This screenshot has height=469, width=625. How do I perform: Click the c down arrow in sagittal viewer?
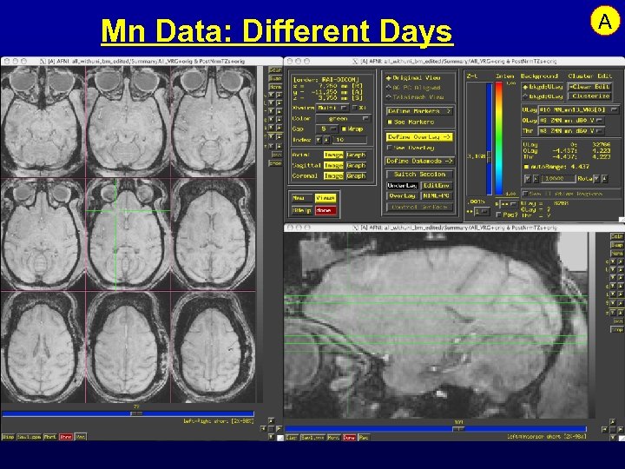click(613, 261)
